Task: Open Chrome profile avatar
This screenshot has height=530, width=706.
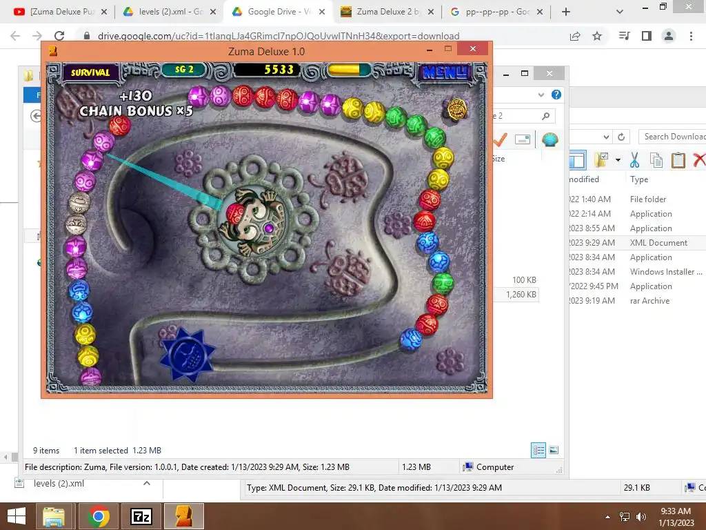Action: pos(669,36)
